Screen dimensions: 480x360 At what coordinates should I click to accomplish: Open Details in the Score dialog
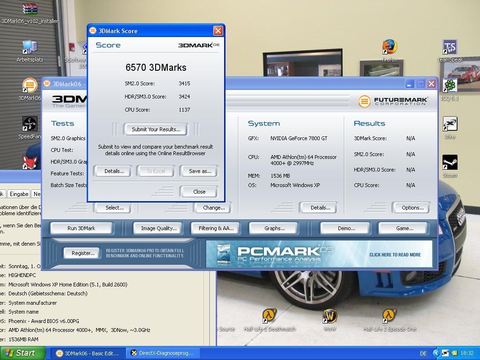click(x=114, y=171)
